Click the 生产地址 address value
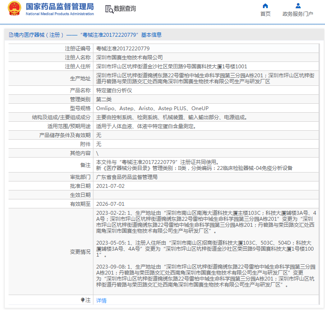Image resolution: width=325 pixels, height=310 pixels. (x=205, y=79)
